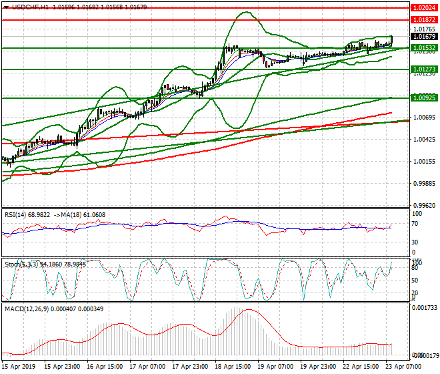The image size is (440, 374).
Task: Click the 19 Apr 23:00 time label
Action: point(318,367)
